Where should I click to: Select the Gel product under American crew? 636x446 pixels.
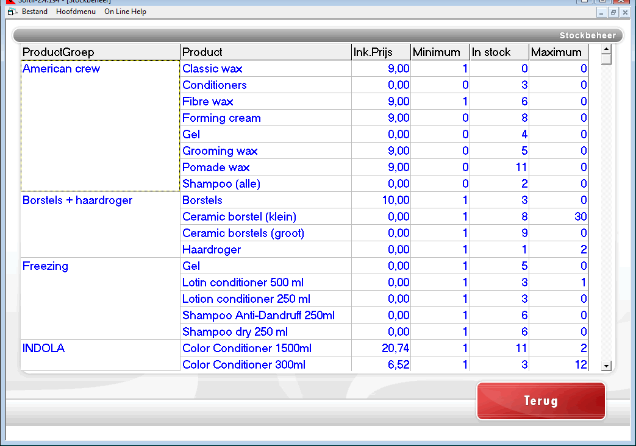coord(266,134)
